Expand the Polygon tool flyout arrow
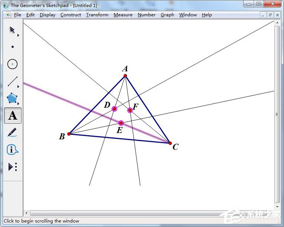Image resolution: width=284 pixels, height=227 pixels. point(18,104)
